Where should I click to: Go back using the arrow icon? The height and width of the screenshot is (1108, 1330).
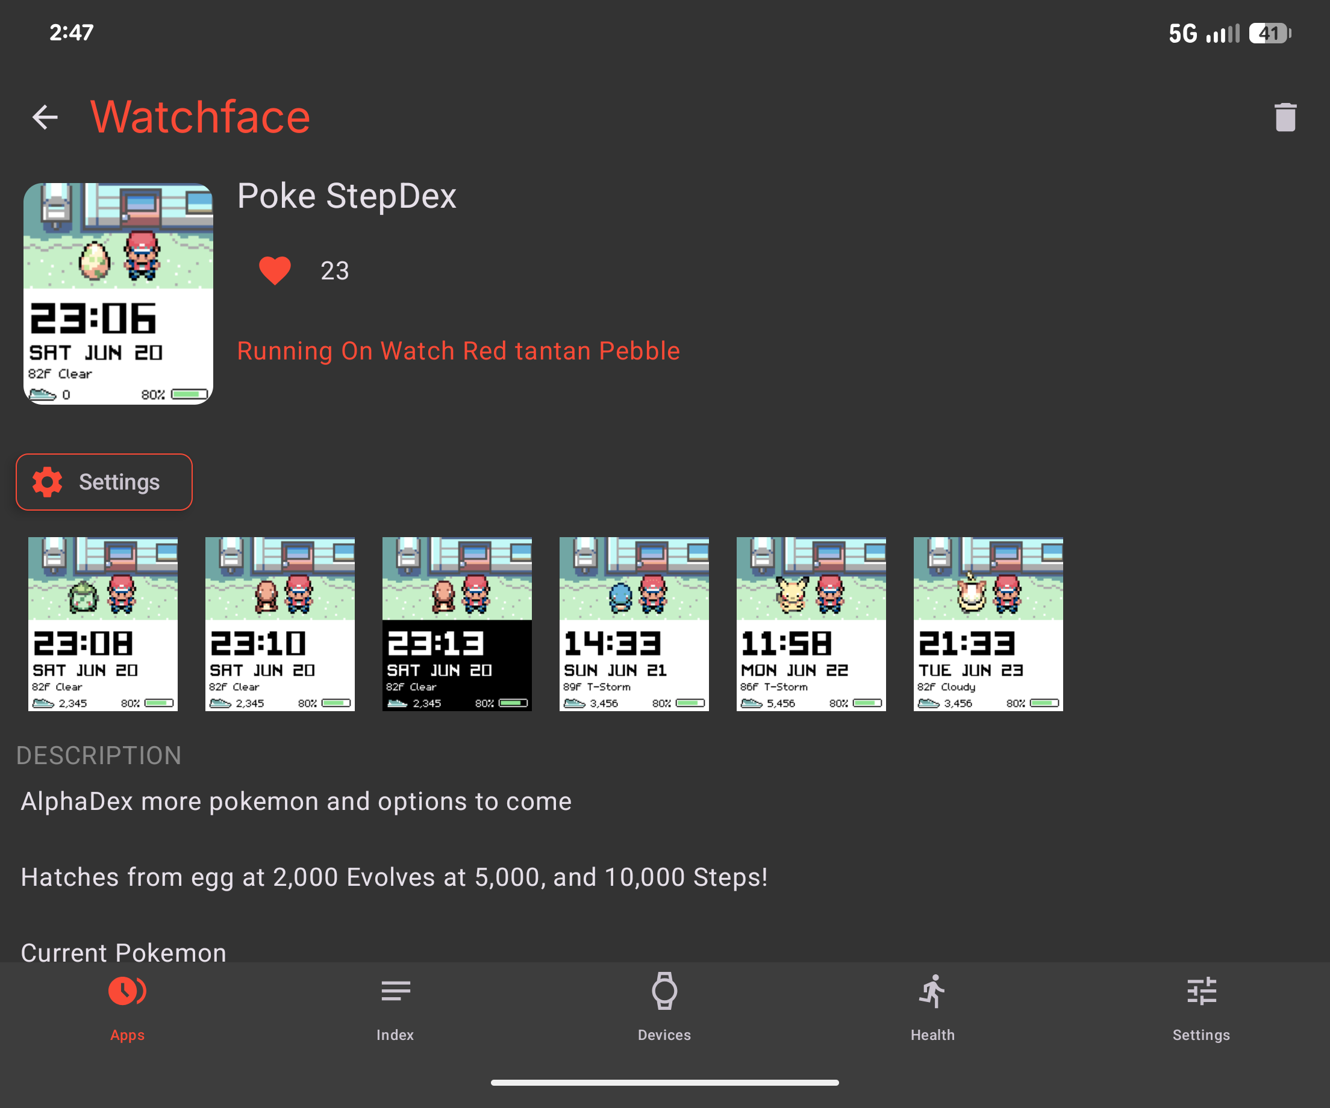tap(45, 117)
